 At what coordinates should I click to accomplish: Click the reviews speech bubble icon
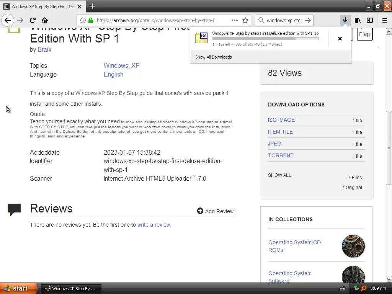tap(14, 209)
